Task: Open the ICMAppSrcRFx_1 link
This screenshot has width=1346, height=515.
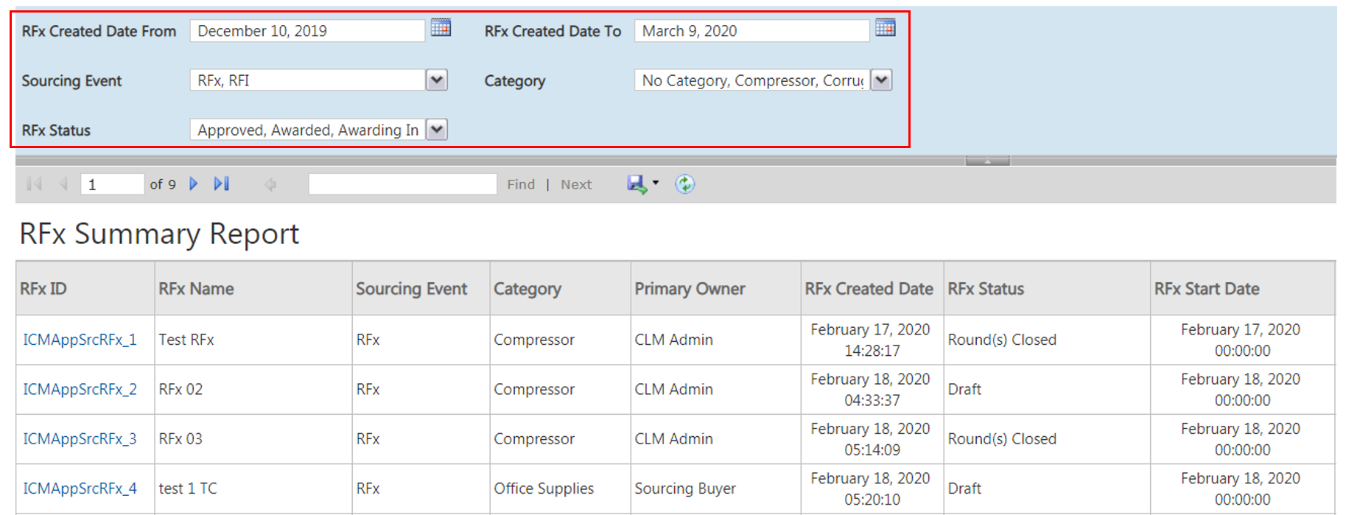Action: [80, 340]
